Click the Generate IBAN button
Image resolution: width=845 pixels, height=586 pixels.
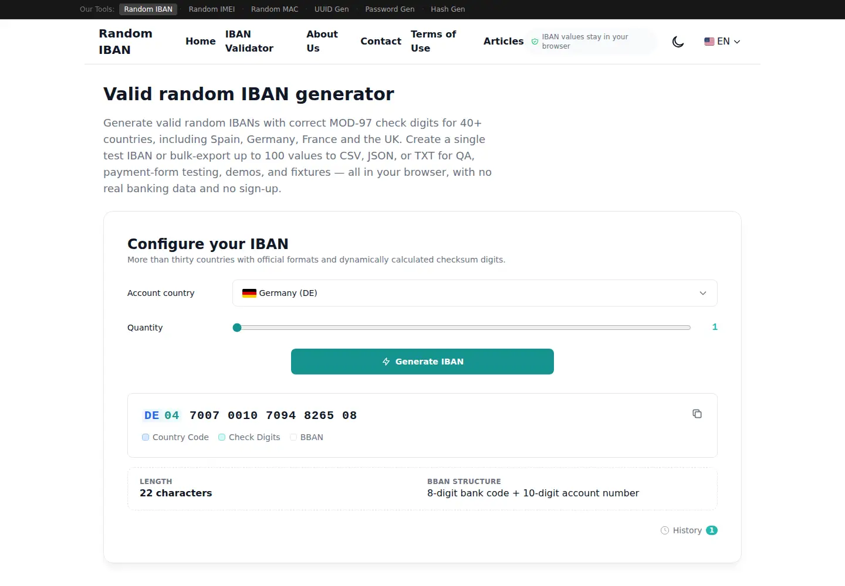click(422, 362)
